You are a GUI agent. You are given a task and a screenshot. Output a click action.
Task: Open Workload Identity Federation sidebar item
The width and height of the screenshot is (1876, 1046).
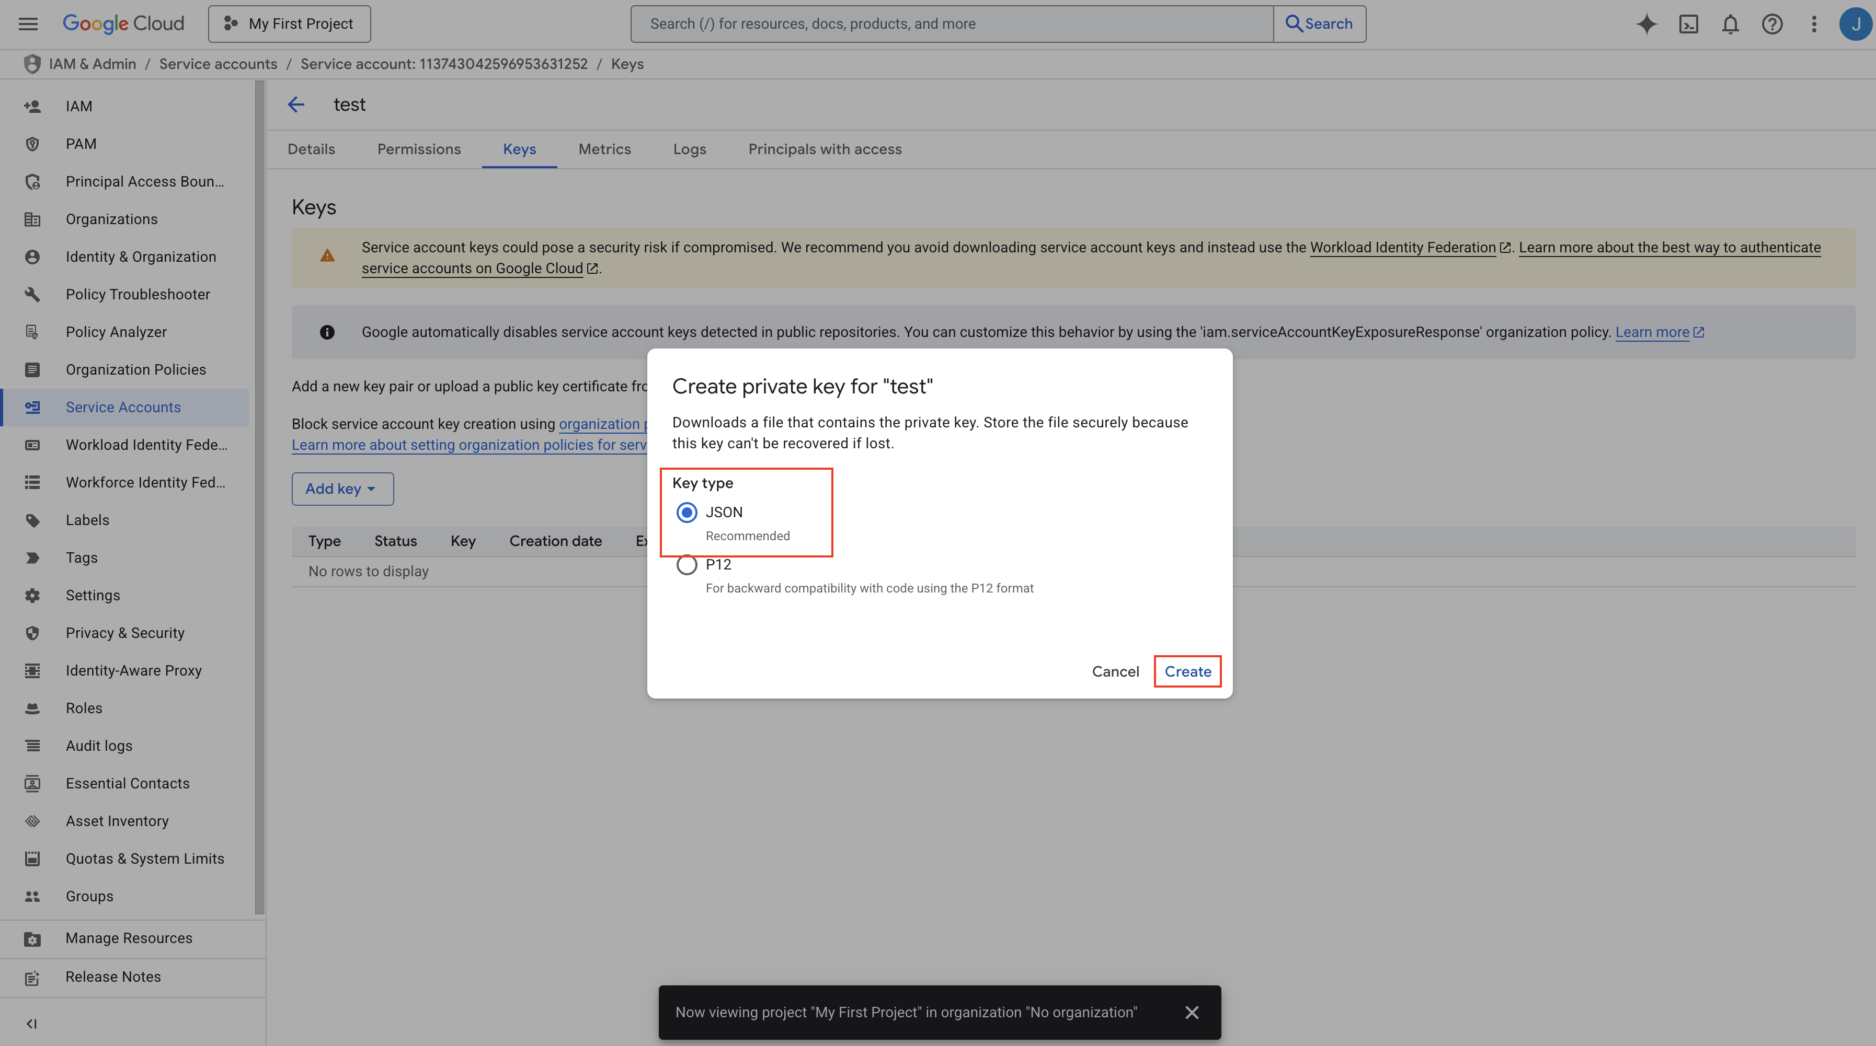tap(125, 445)
